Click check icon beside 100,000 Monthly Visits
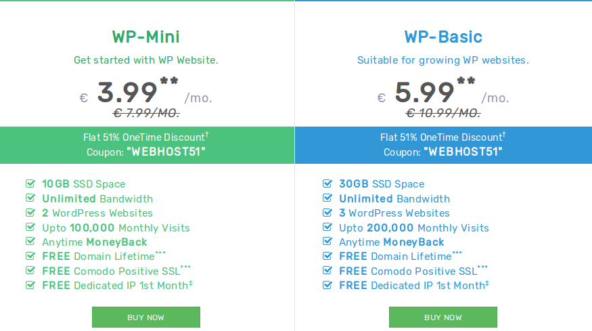Screen dimensions: 592x331 click(30, 227)
